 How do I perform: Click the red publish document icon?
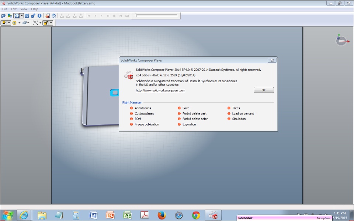pos(48,16)
